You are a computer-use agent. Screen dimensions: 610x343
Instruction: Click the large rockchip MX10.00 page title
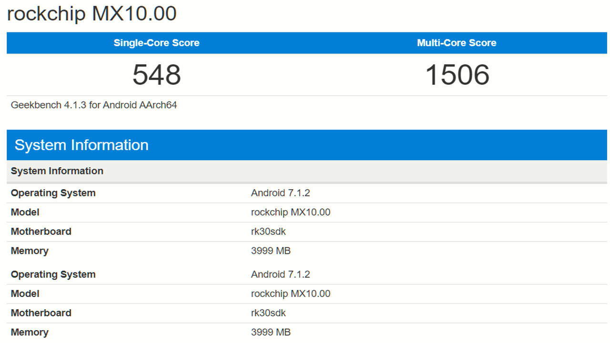[x=91, y=13]
